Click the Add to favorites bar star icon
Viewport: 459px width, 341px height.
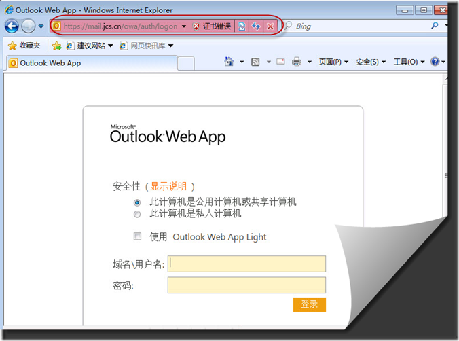[x=56, y=46]
